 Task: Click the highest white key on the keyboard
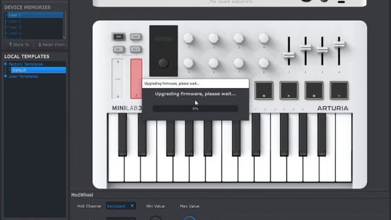[343, 148]
